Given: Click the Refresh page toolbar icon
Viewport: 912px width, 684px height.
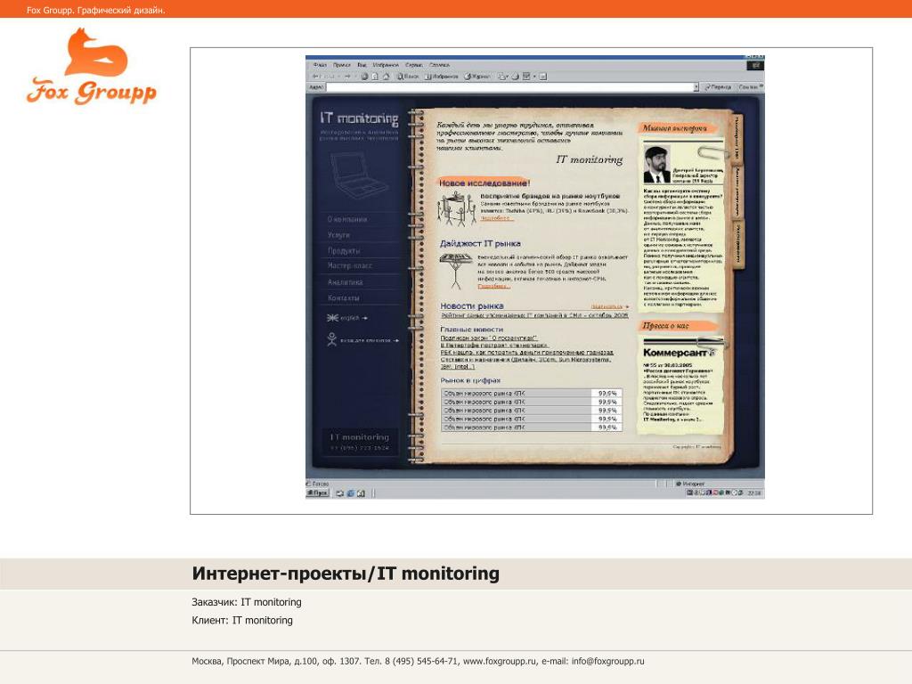Looking at the screenshot, I should (x=375, y=77).
